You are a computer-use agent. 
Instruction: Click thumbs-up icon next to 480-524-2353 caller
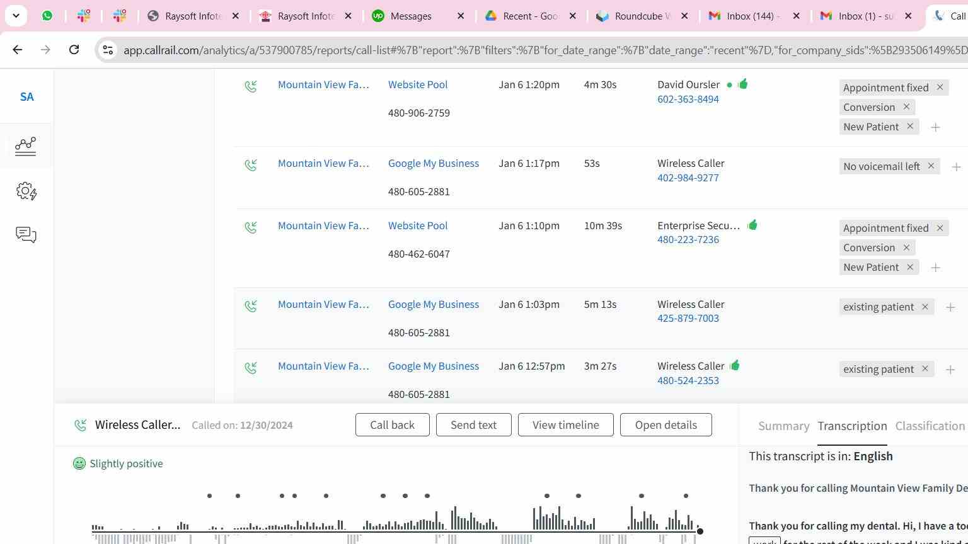pos(734,365)
